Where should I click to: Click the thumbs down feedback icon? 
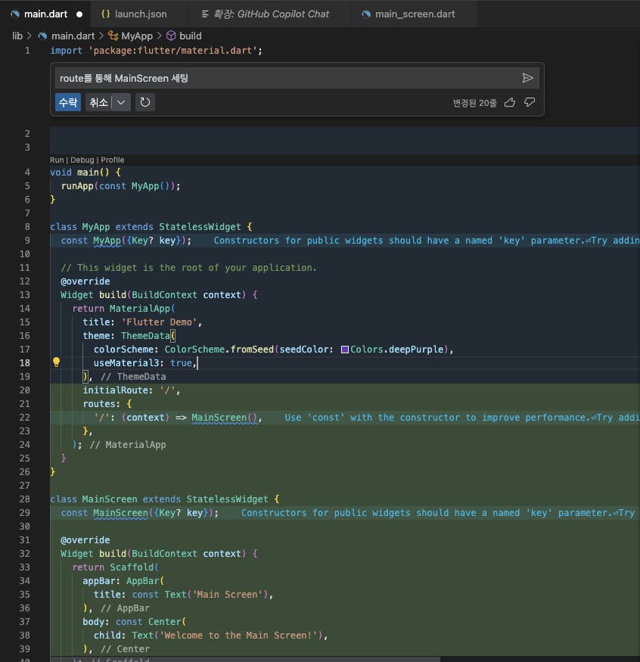(530, 102)
